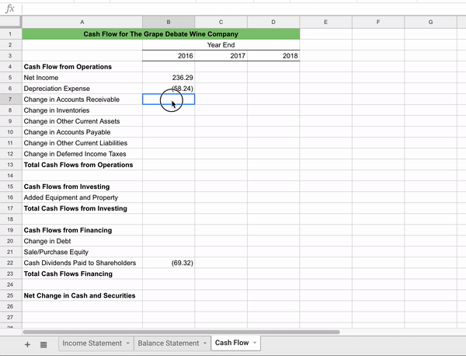Open Cash Flow tab dropdown arrow
Viewport: 466px width, 356px height.
coord(255,343)
